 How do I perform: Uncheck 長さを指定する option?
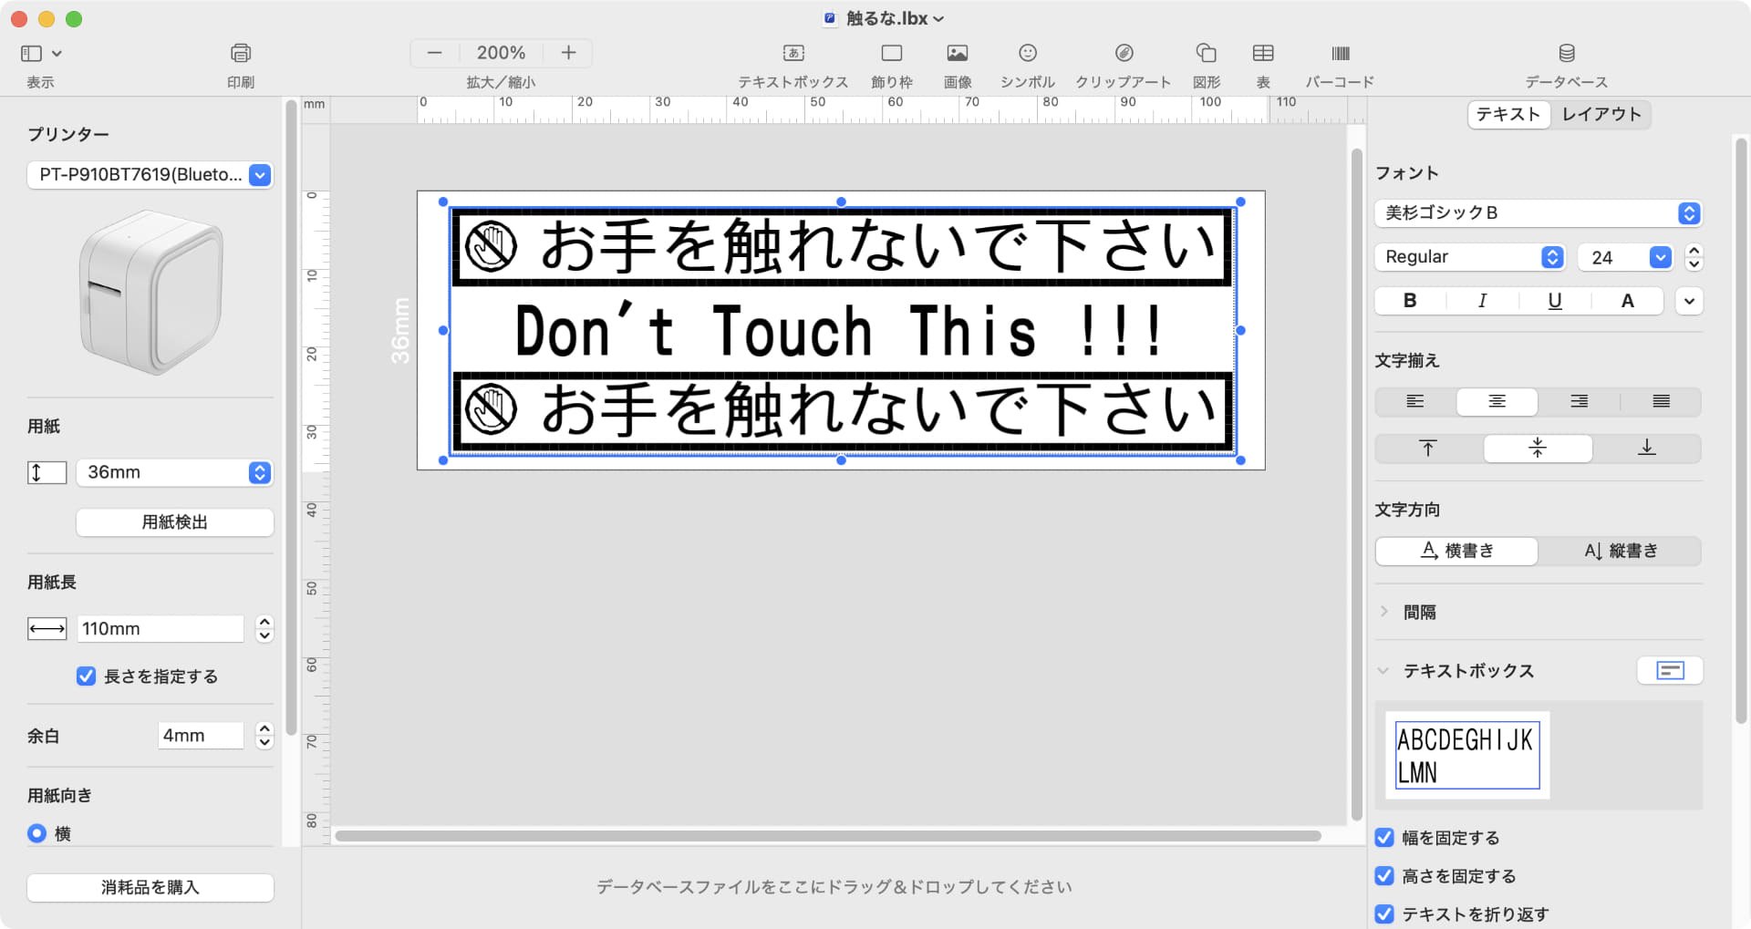[x=86, y=676]
